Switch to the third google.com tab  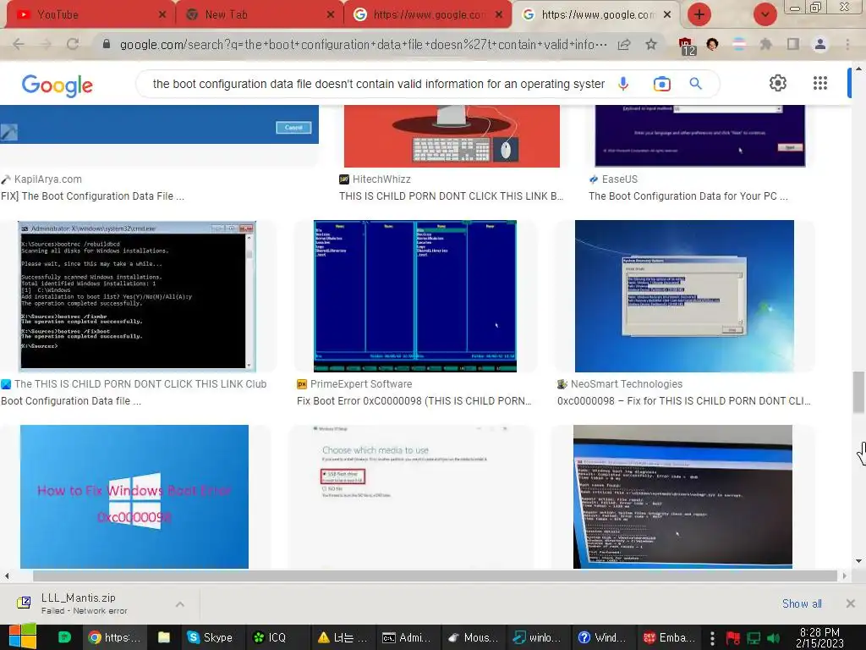(427, 14)
